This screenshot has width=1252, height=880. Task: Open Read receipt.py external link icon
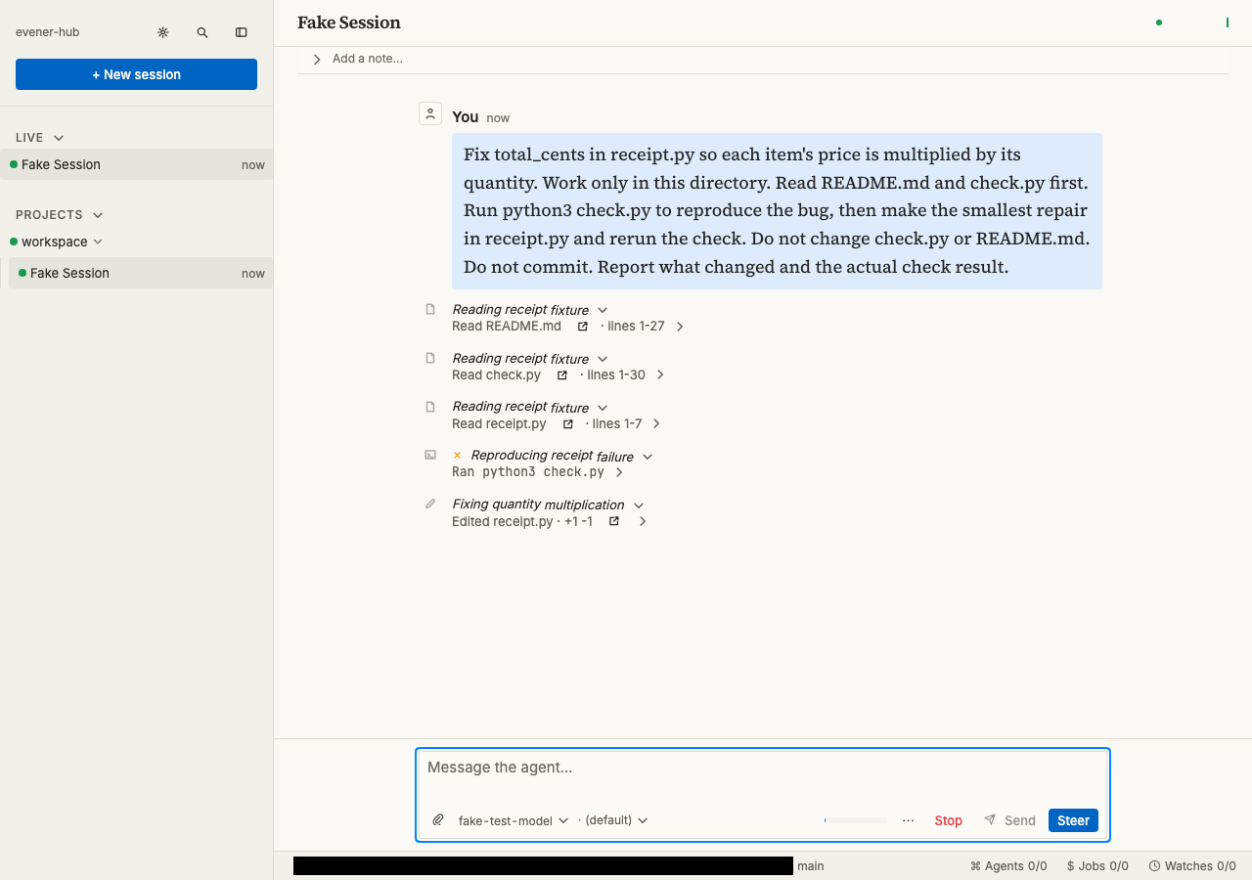point(568,424)
